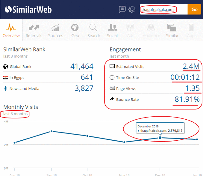Open the Sources tab
The width and height of the screenshot is (203, 176).
tap(55, 31)
